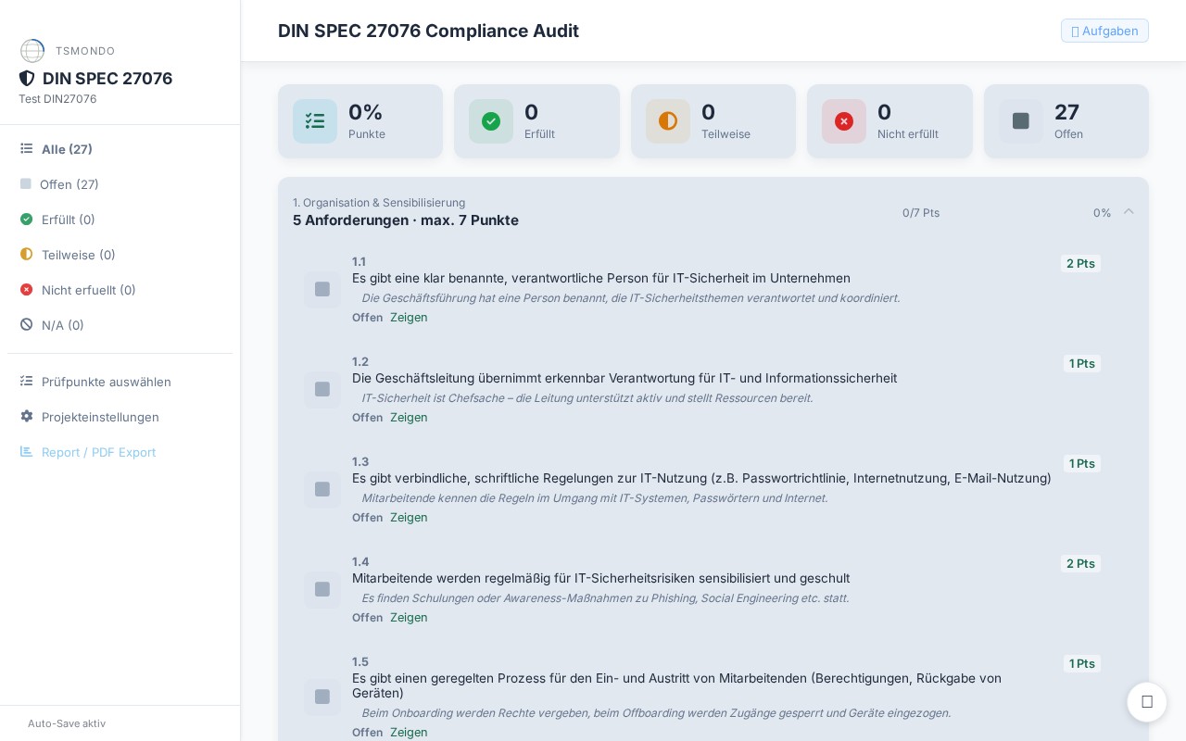Viewport: 1186px width, 741px height.
Task: Click the section header '5 Anforderungen · max. 7 Punkte'
Action: [406, 220]
